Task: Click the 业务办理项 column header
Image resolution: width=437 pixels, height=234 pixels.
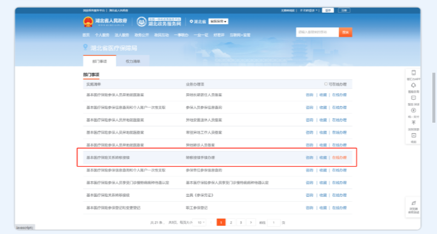Action: [195, 84]
